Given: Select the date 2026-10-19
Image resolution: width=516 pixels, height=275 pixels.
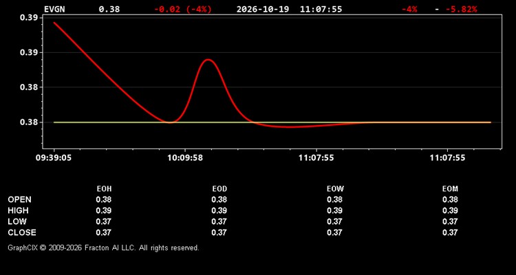Looking at the screenshot, I should point(263,9).
